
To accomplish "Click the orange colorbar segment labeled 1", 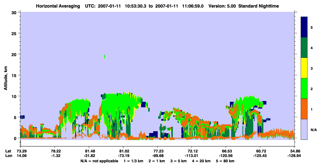I will (x=304, y=109).
